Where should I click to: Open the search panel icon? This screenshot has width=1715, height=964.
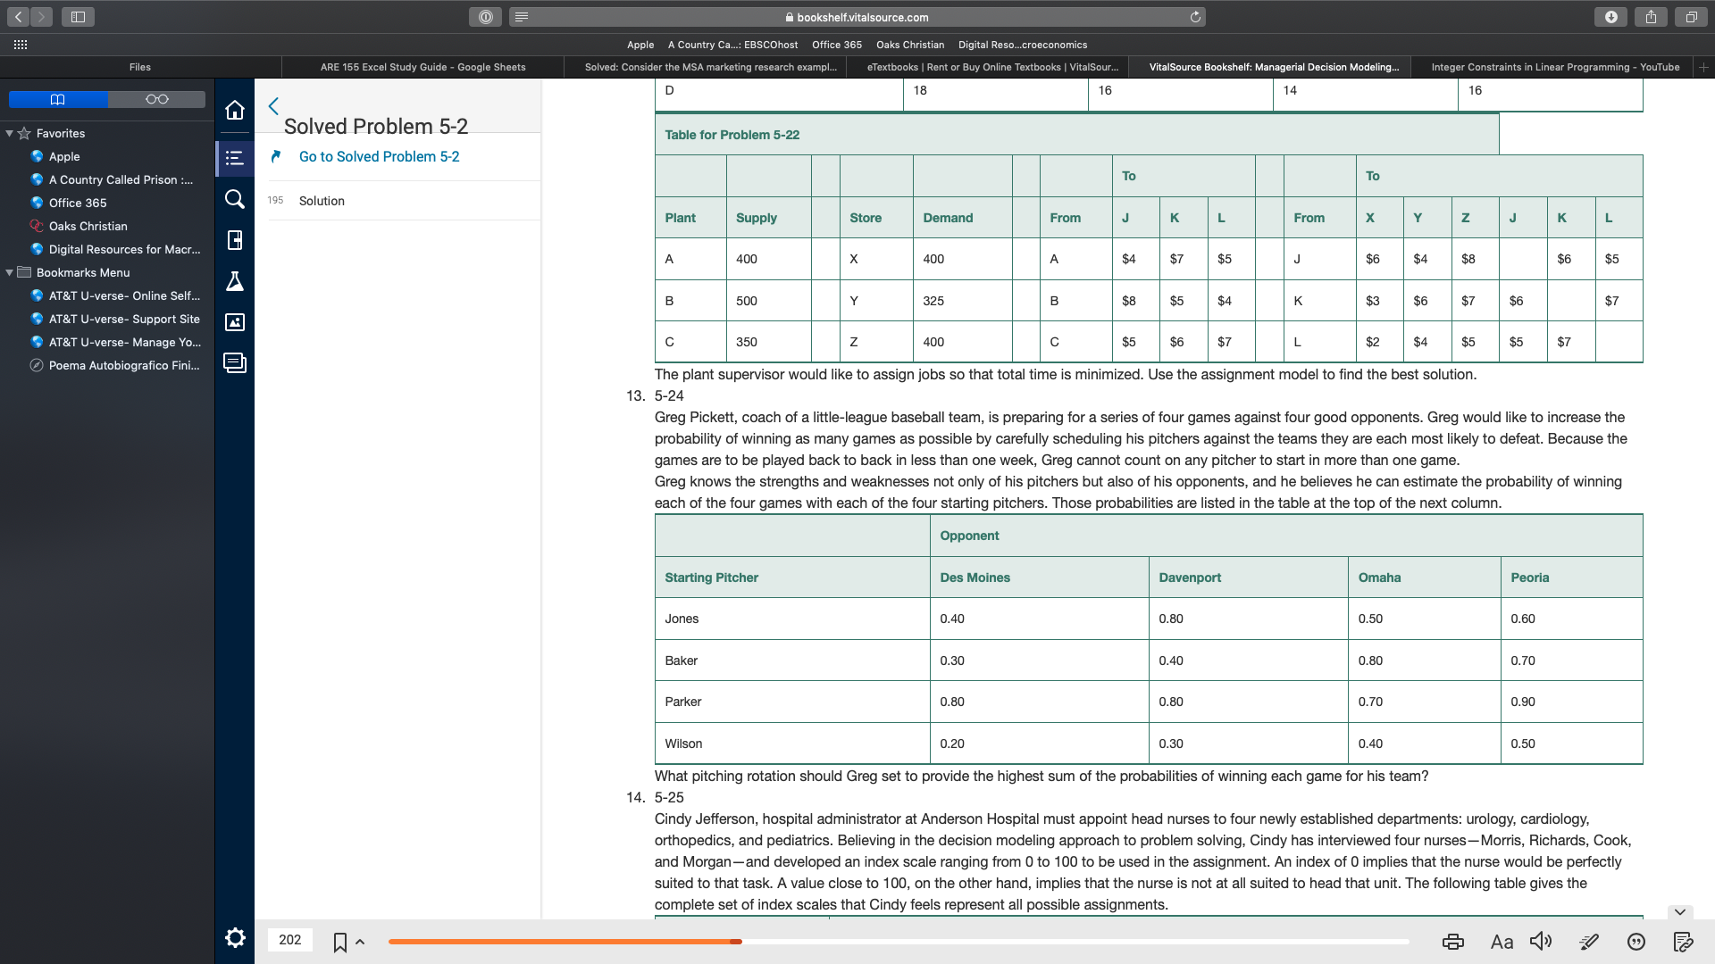click(x=233, y=198)
